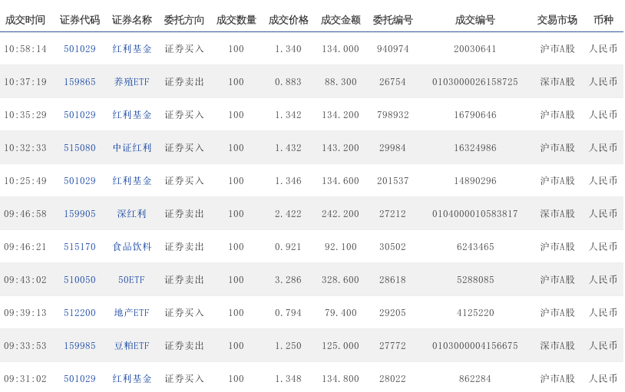Select trade amount 328.600
Image resolution: width=625 pixels, height=392 pixels.
[340, 280]
